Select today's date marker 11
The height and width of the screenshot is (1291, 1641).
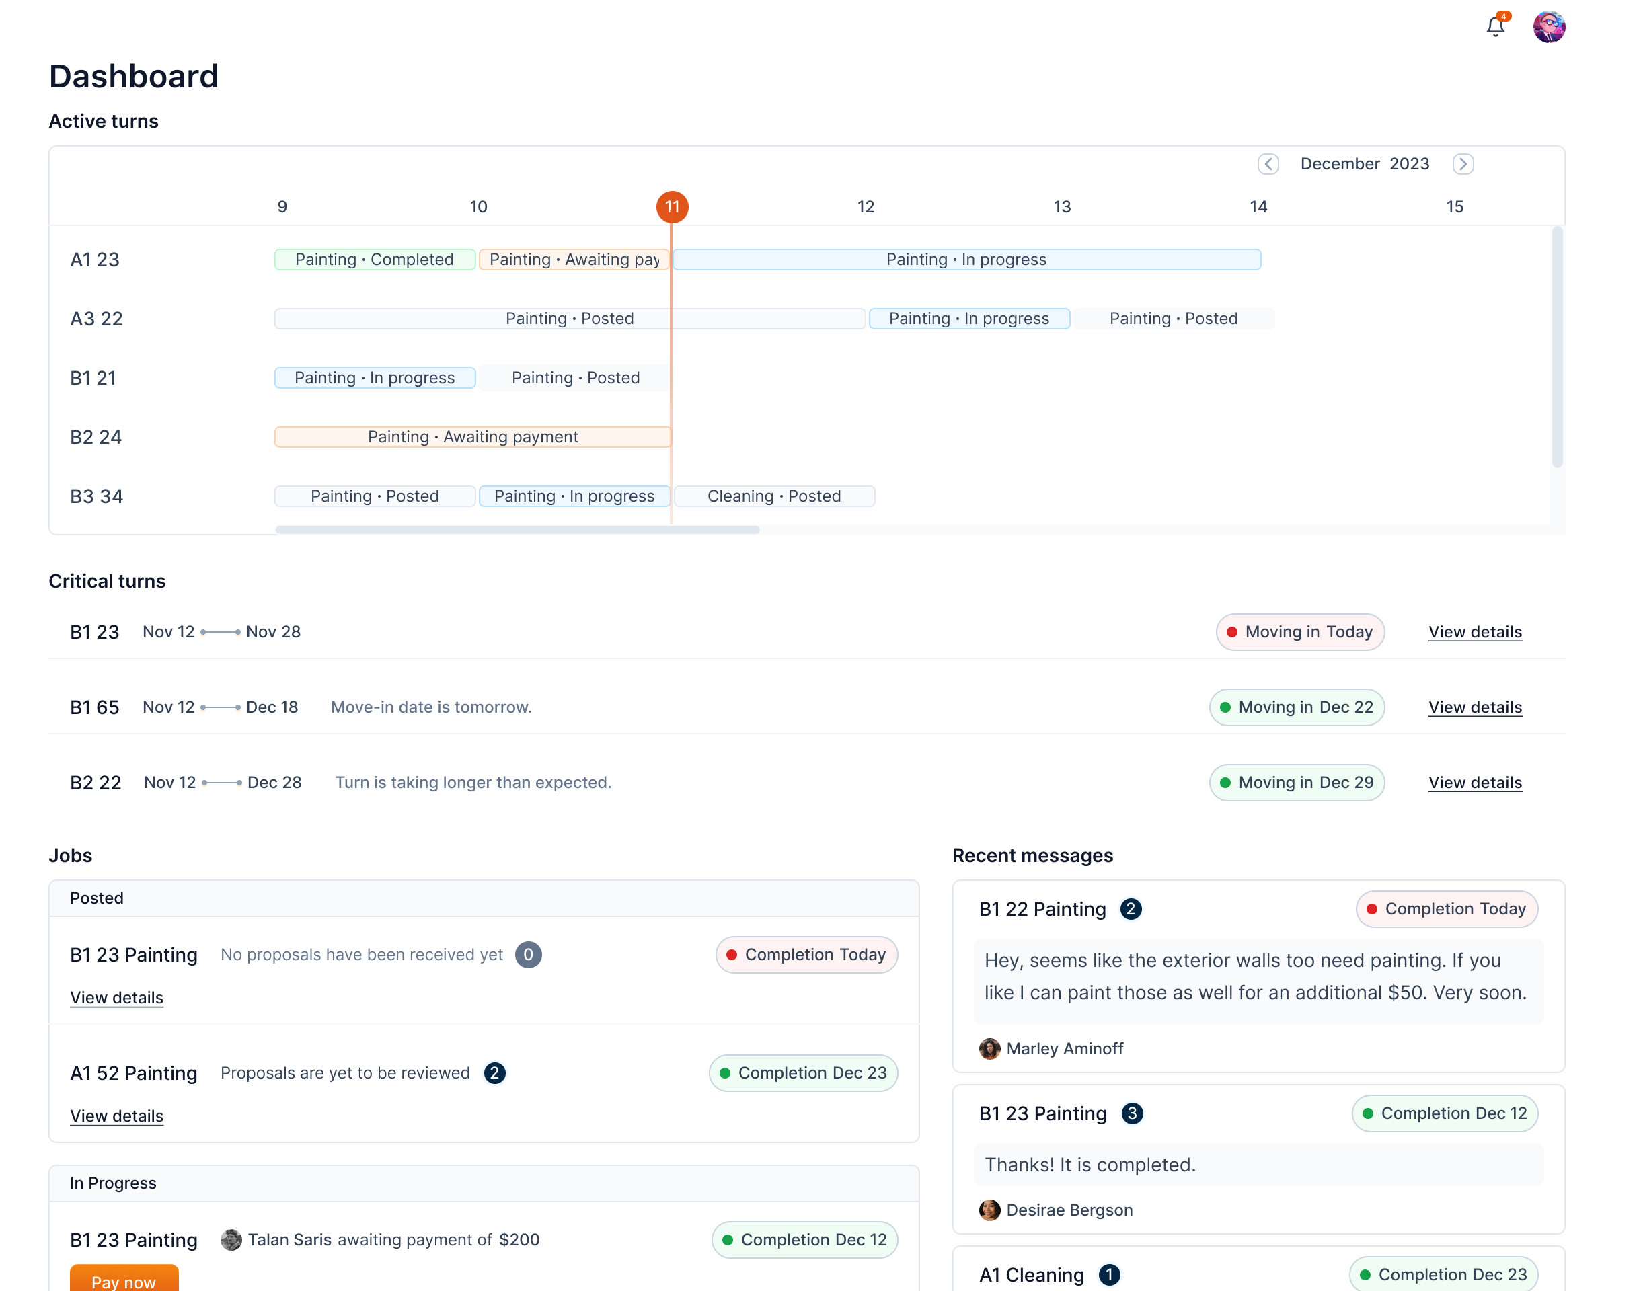point(671,206)
